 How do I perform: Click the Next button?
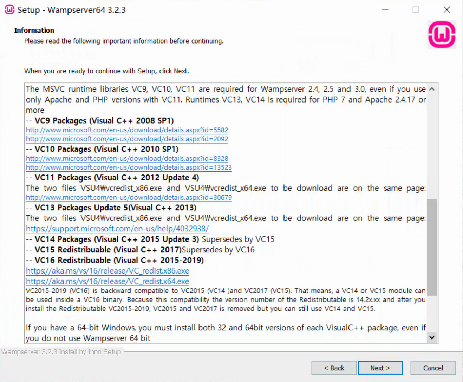pyautogui.click(x=380, y=368)
